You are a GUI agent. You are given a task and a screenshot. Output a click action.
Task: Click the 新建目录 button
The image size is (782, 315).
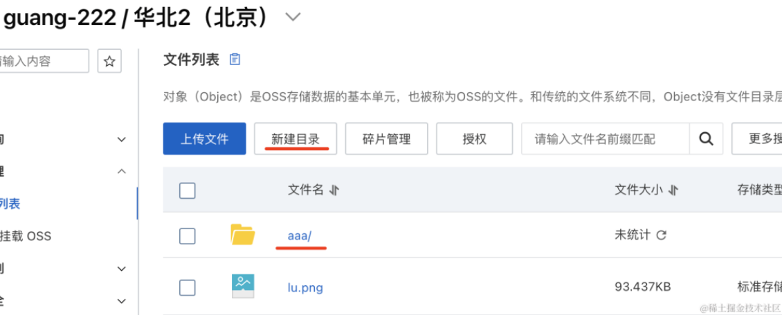pyautogui.click(x=295, y=138)
